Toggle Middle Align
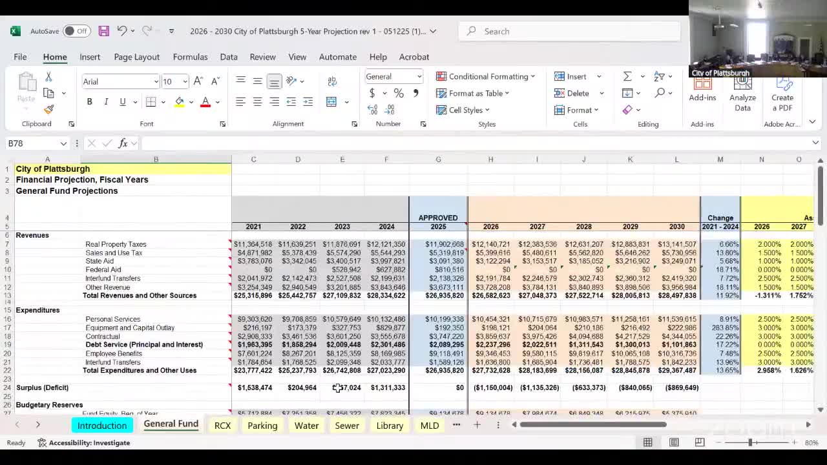 (x=257, y=81)
